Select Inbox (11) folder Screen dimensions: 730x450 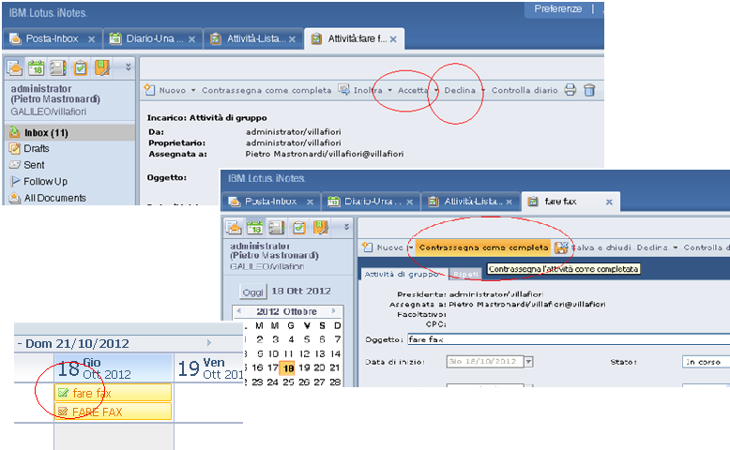(x=69, y=132)
